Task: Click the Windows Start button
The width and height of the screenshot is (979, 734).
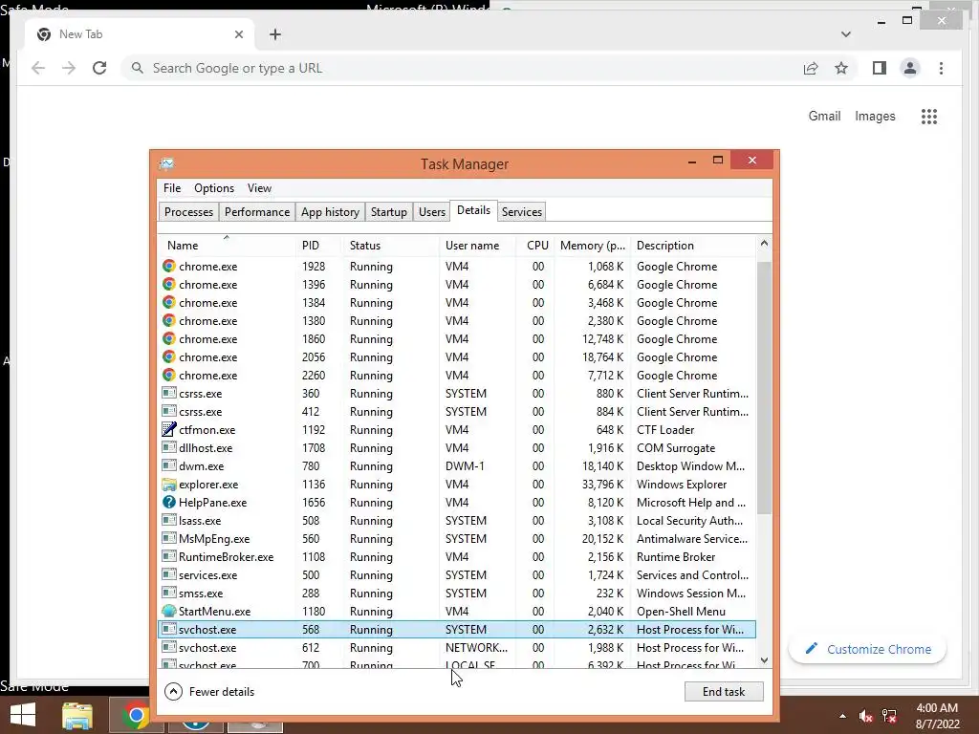Action: (23, 715)
